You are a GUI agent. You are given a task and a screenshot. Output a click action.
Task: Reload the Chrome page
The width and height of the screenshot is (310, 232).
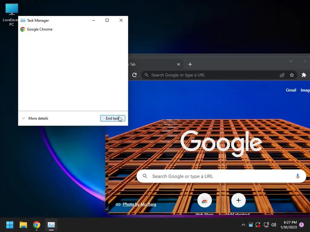click(134, 75)
